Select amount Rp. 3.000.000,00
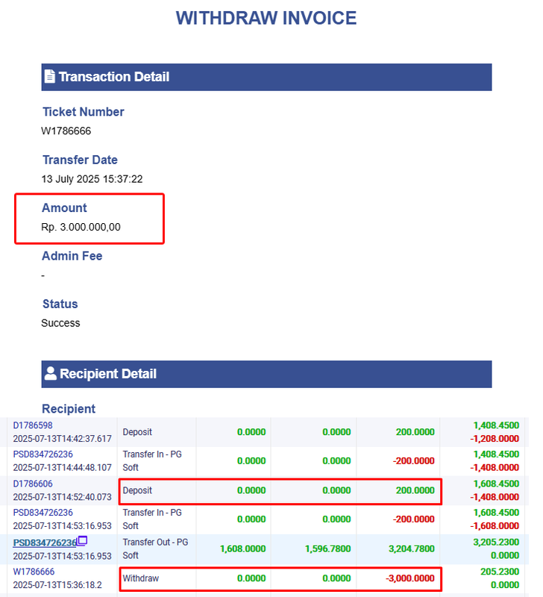543x597 pixels. pos(81,227)
